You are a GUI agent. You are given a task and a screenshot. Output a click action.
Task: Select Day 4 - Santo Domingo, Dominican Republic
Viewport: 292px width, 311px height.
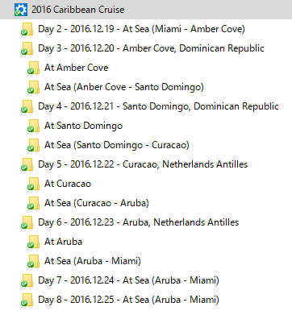point(158,106)
